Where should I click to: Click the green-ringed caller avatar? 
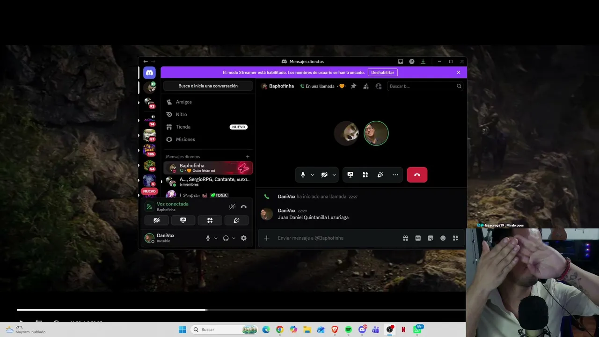pyautogui.click(x=376, y=133)
